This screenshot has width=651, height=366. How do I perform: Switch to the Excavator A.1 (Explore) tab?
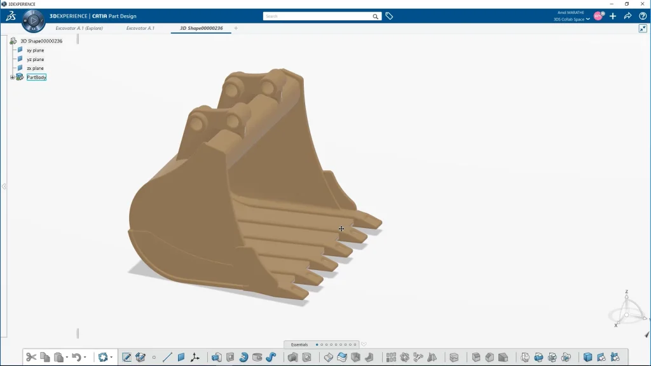[x=79, y=28]
